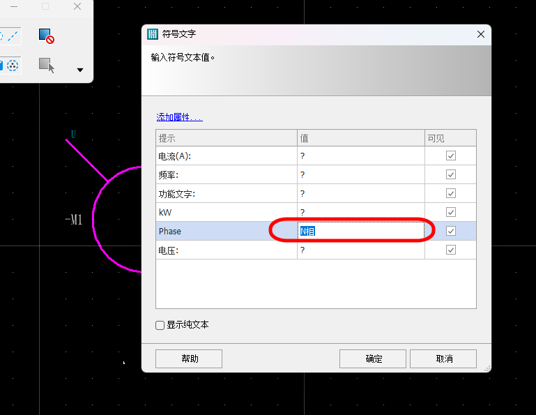Select the U terminal label on drawing
536x415 pixels.
(73, 134)
